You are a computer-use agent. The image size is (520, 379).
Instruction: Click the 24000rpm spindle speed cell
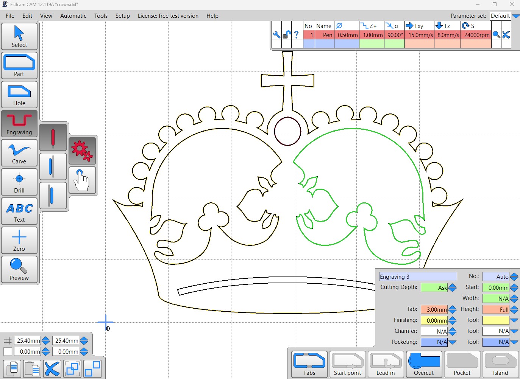[476, 35]
